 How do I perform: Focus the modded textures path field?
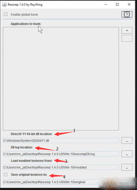click(61, 167)
